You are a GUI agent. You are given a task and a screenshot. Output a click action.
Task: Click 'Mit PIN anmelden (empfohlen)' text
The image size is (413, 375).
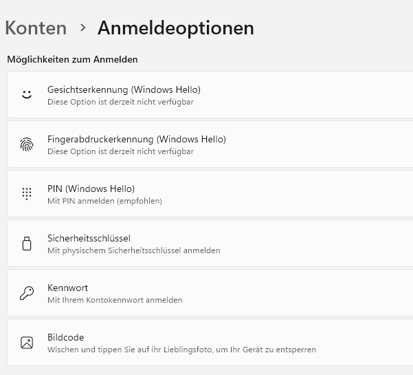click(104, 201)
